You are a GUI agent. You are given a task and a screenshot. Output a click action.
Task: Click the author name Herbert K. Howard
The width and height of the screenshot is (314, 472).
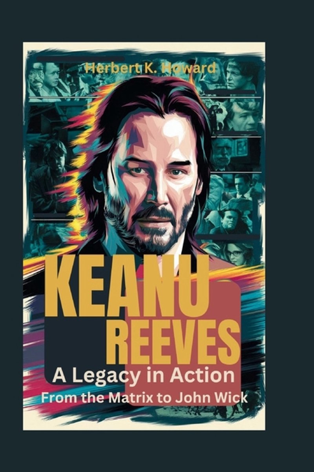click(150, 68)
